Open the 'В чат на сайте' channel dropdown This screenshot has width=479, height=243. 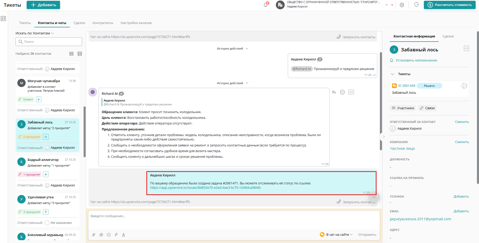pos(336,234)
